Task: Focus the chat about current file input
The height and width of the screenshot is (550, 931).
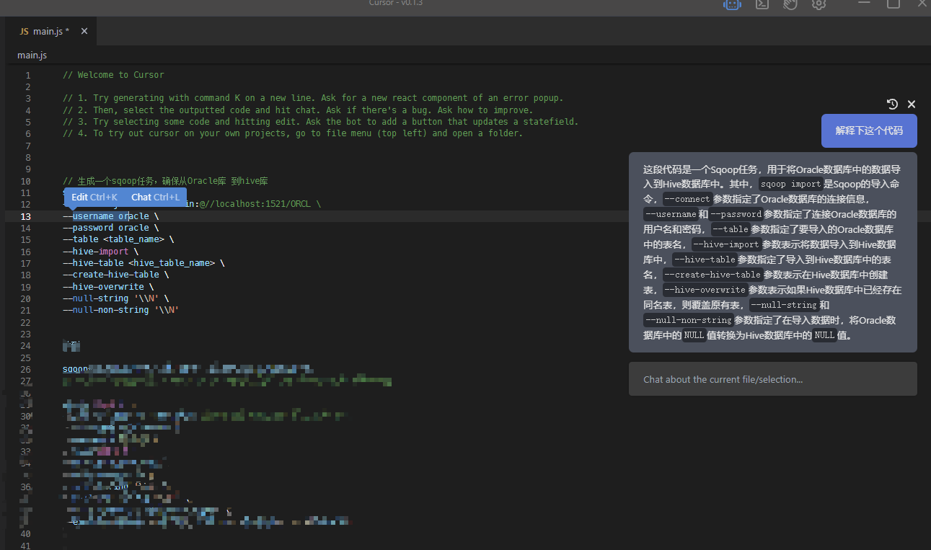Action: pos(772,379)
